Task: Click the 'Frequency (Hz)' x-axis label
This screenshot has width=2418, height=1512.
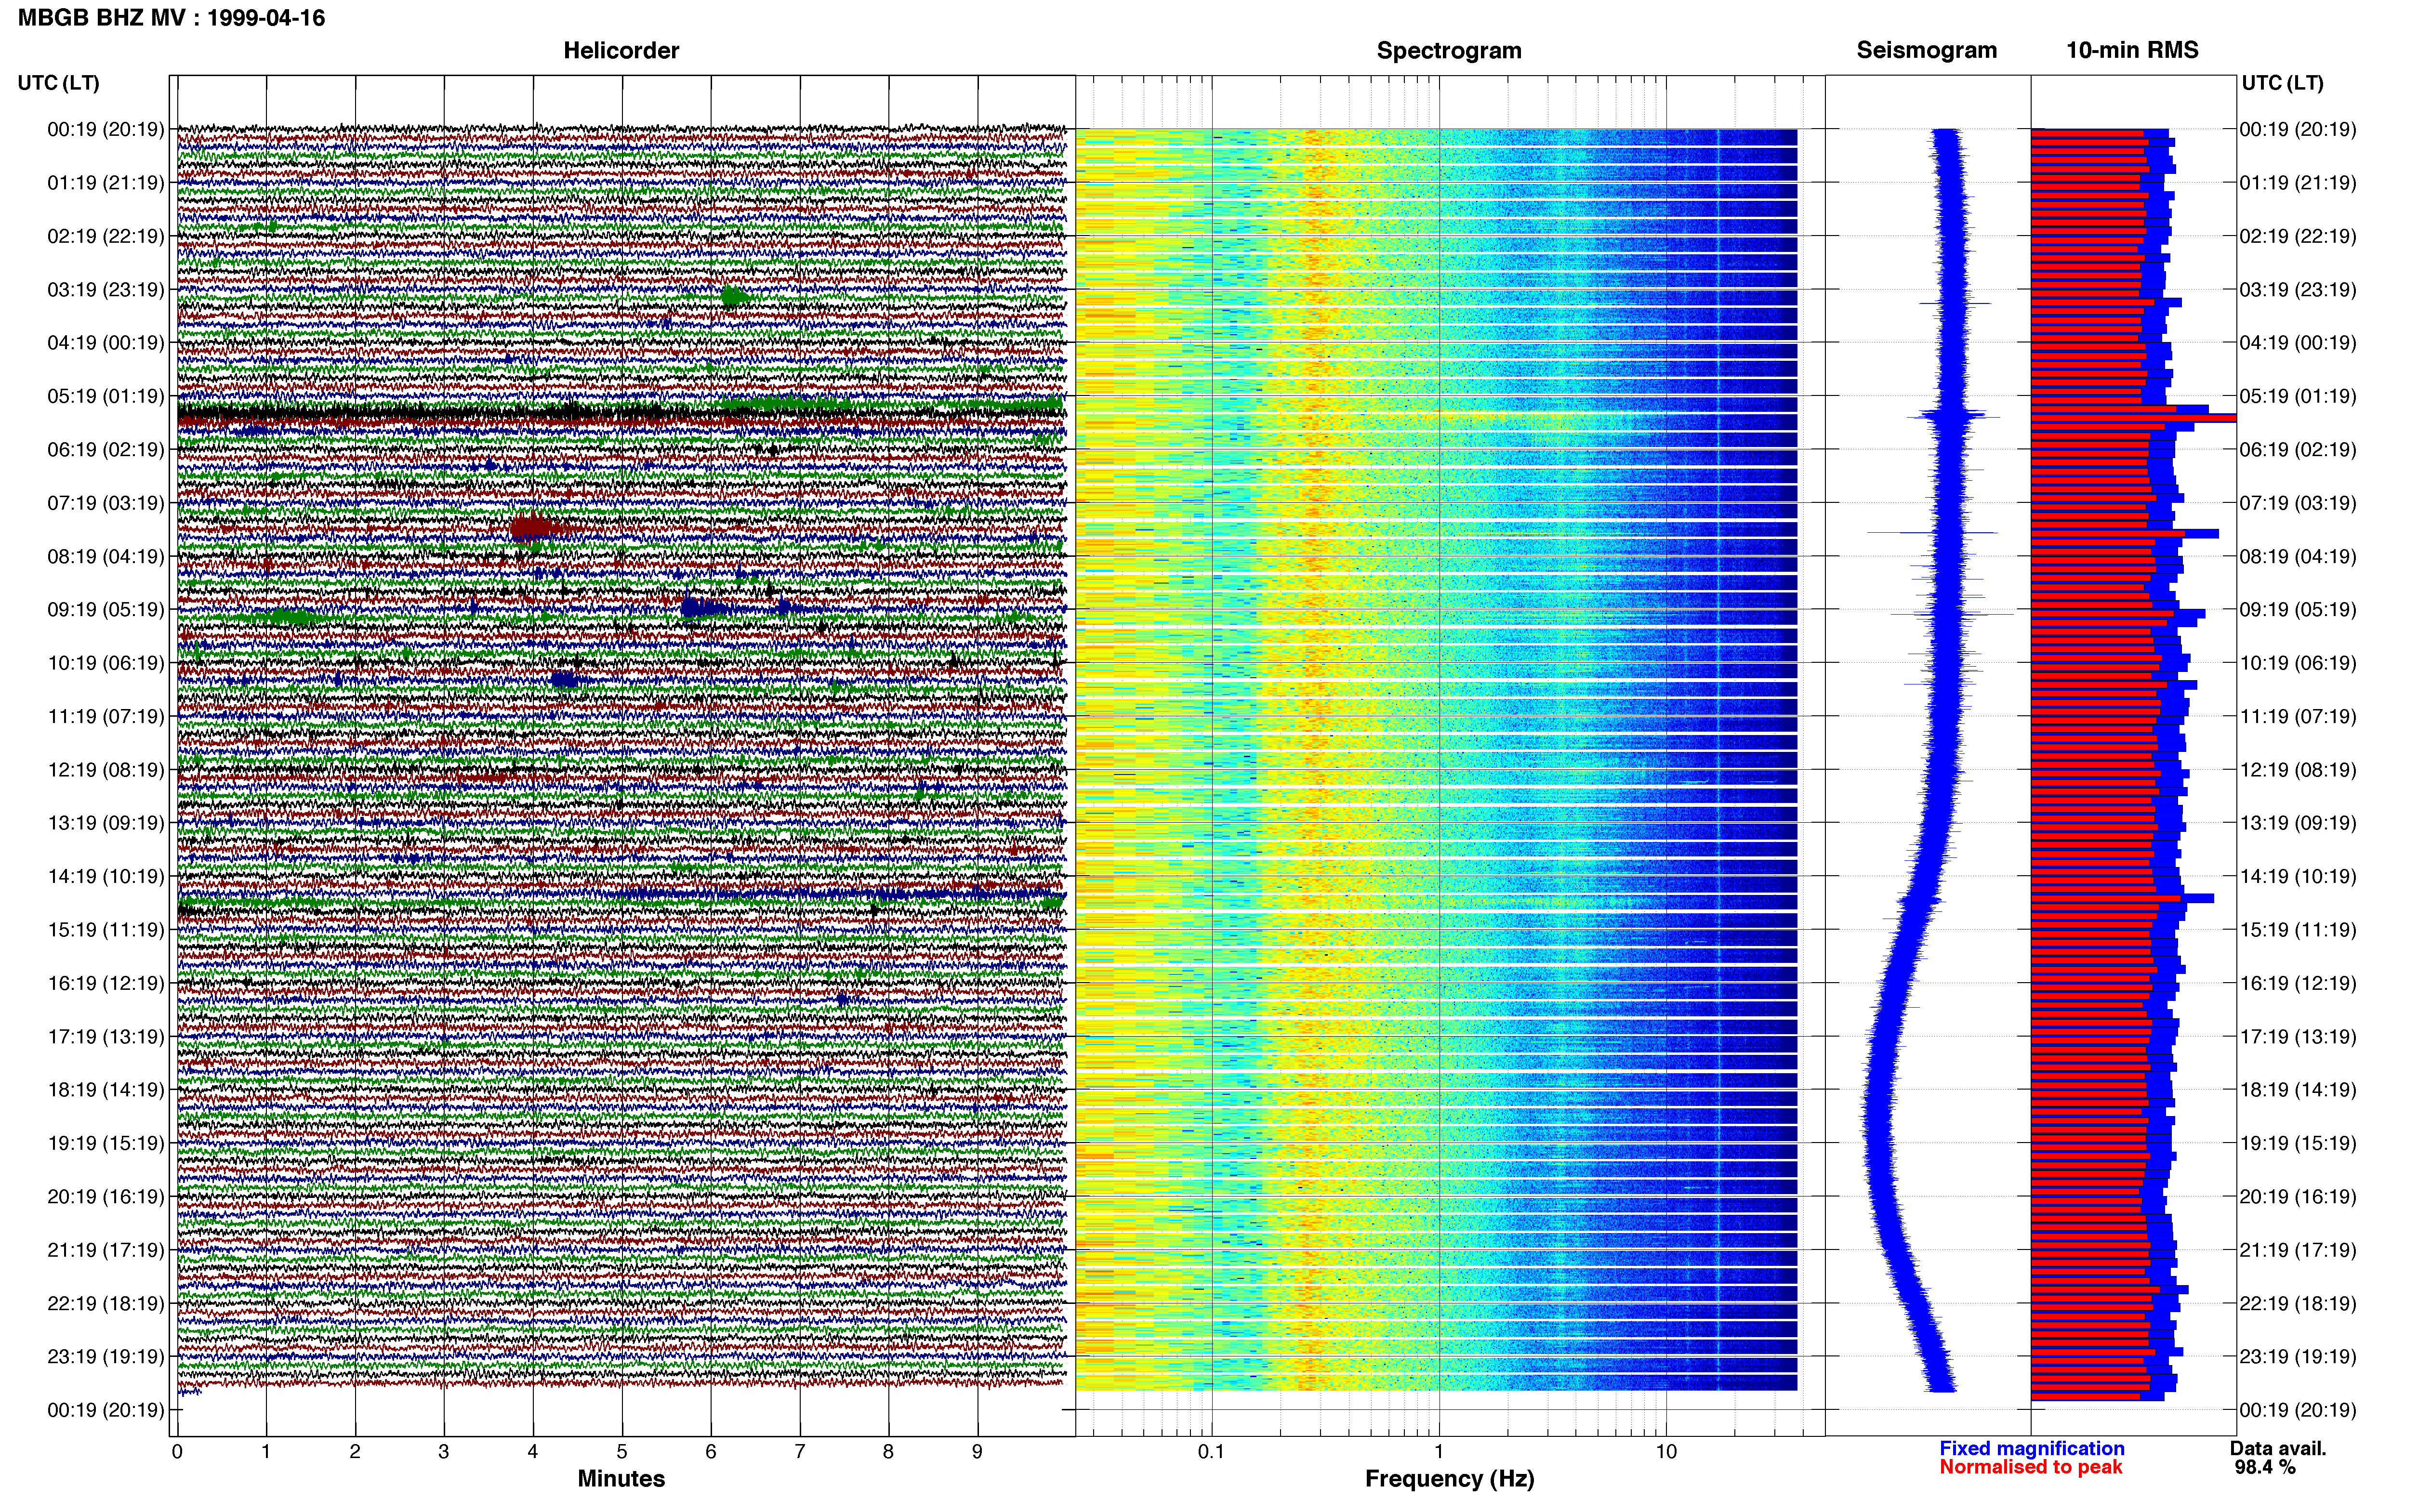Action: (1449, 1479)
